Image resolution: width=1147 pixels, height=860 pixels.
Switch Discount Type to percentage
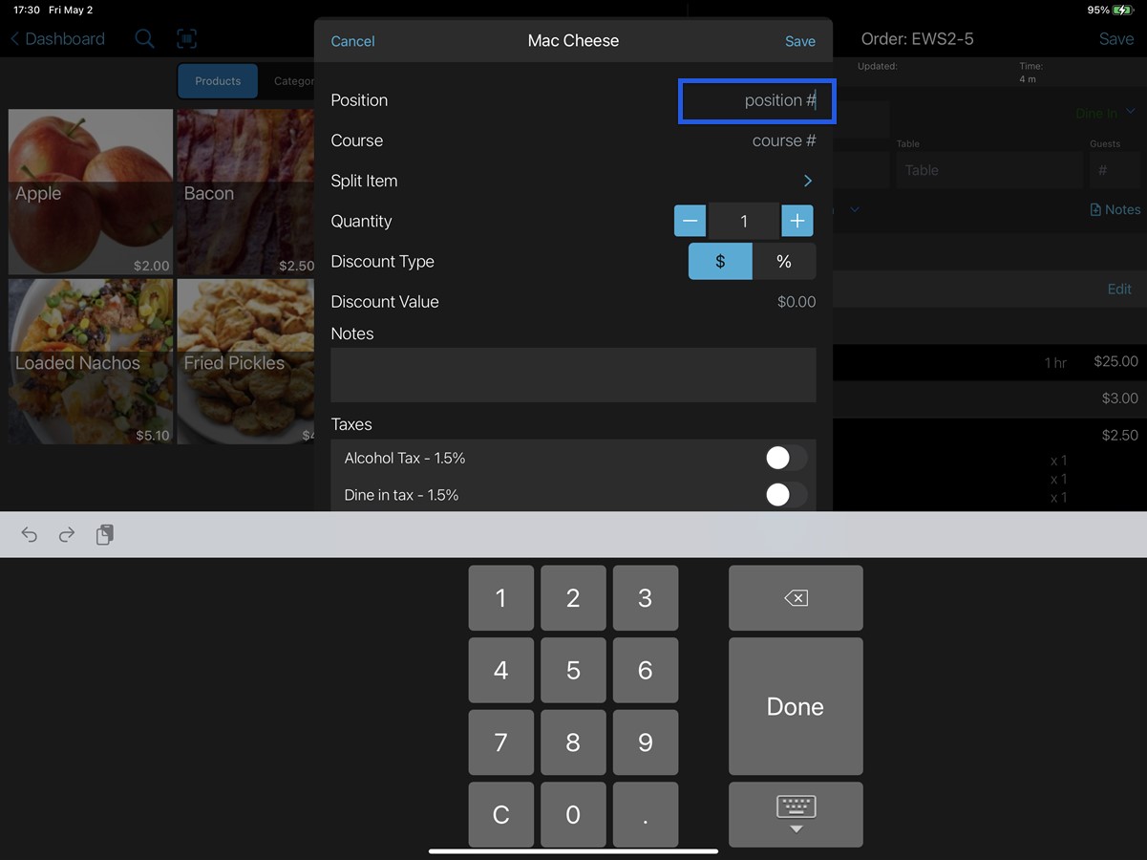click(x=784, y=261)
